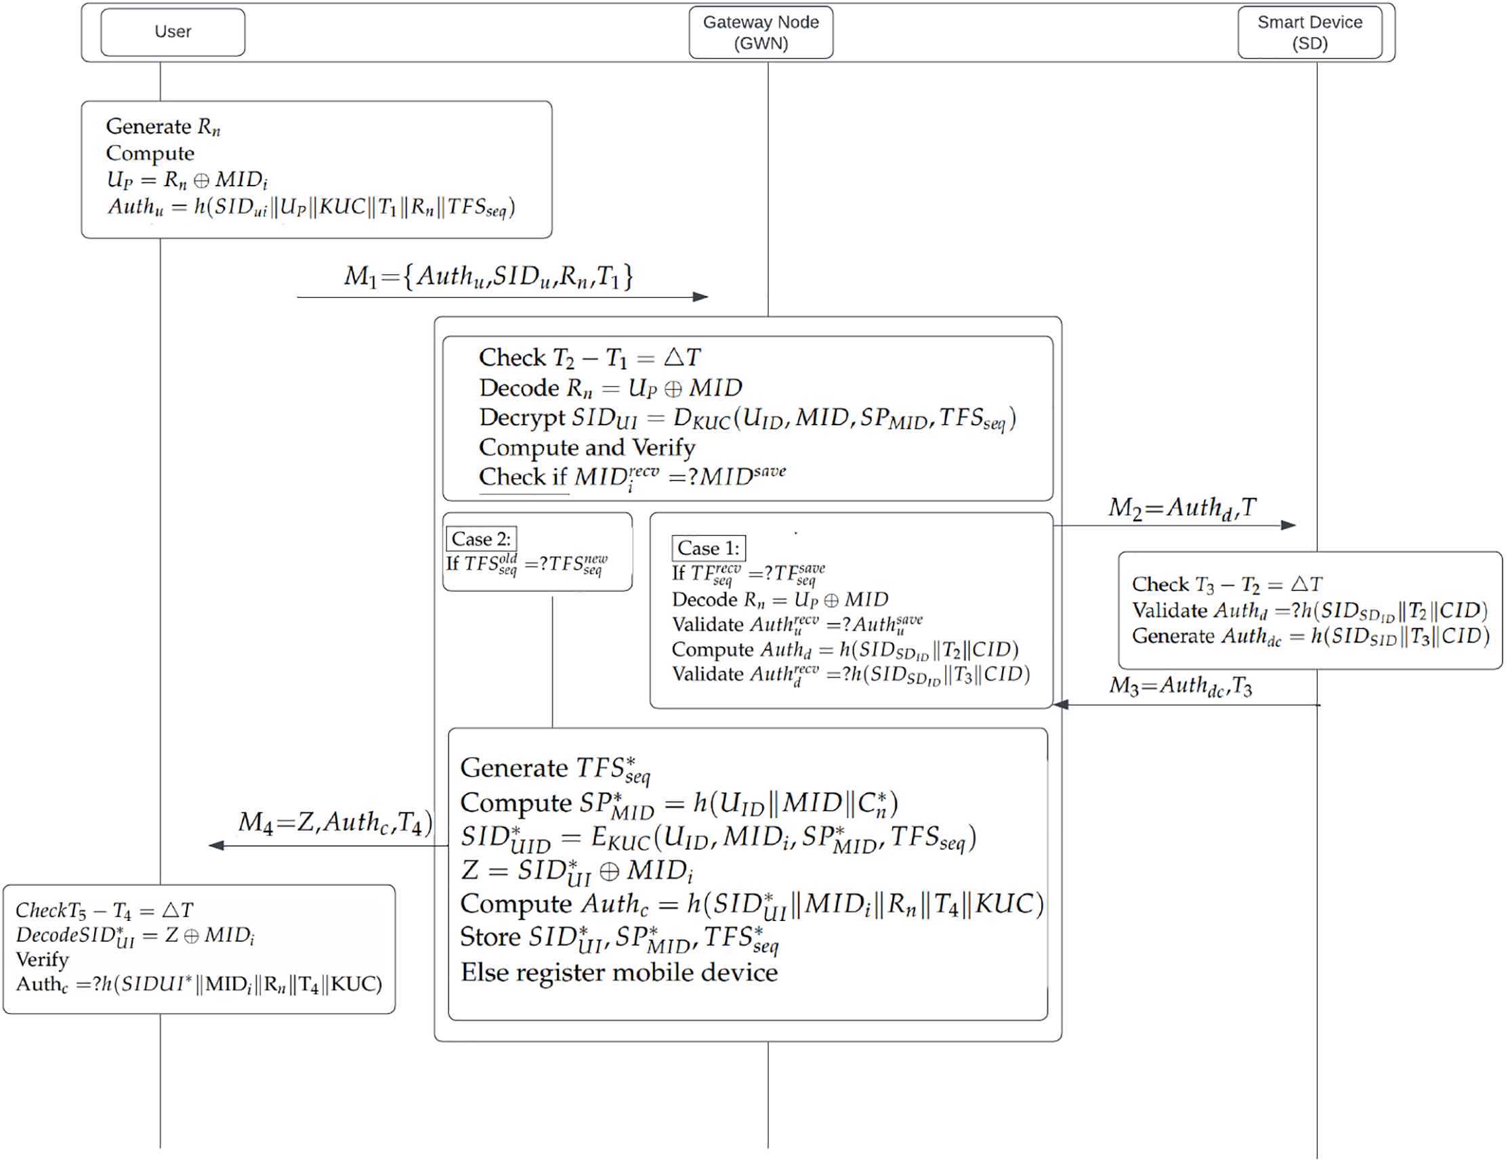This screenshot has height=1162, width=1506.
Task: Click the M1 message label
Action: click(488, 276)
